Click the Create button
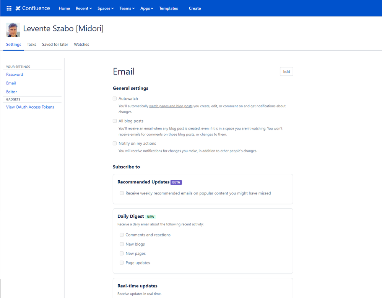The height and width of the screenshot is (298, 382). click(x=195, y=8)
